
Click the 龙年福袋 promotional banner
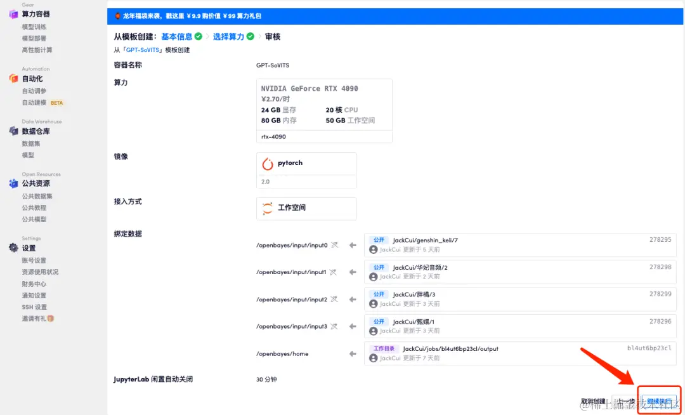[x=396, y=16]
